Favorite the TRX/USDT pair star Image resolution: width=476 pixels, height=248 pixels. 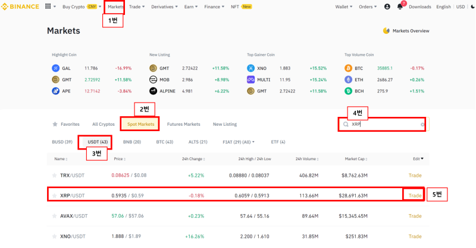point(54,176)
